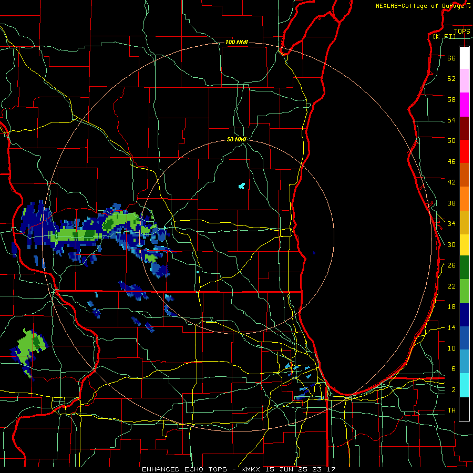Click the "54" legend value
This screenshot has width=473, height=473.
(x=451, y=120)
